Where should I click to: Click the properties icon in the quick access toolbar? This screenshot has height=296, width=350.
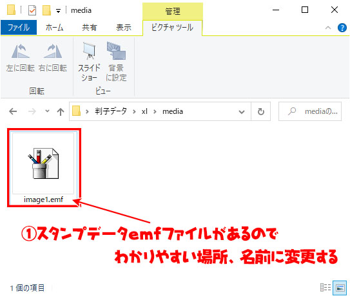click(x=32, y=10)
